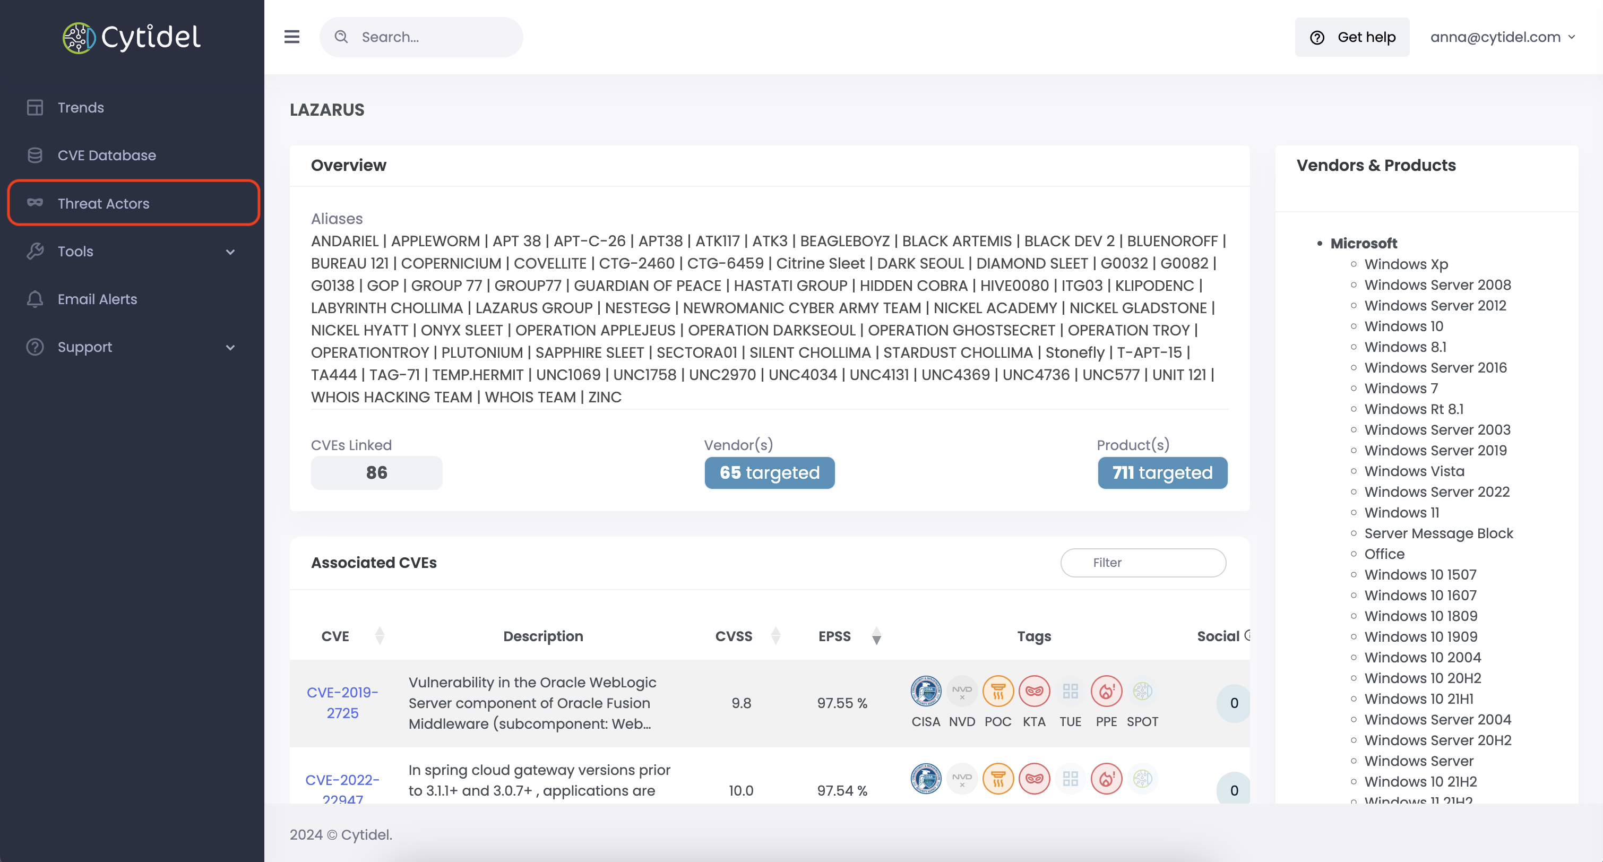The image size is (1603, 862).
Task: Click Windows Server 2008 in product list
Action: point(1437,285)
